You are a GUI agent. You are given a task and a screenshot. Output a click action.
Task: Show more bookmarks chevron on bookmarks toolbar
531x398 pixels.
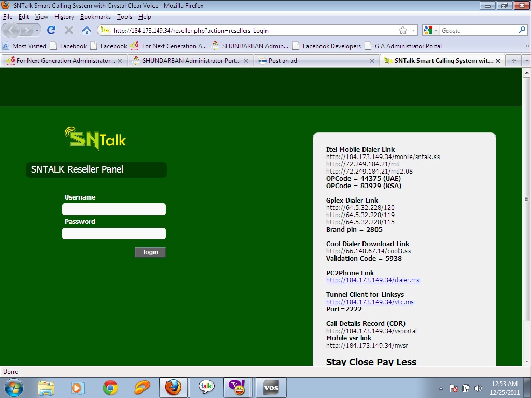[527, 46]
